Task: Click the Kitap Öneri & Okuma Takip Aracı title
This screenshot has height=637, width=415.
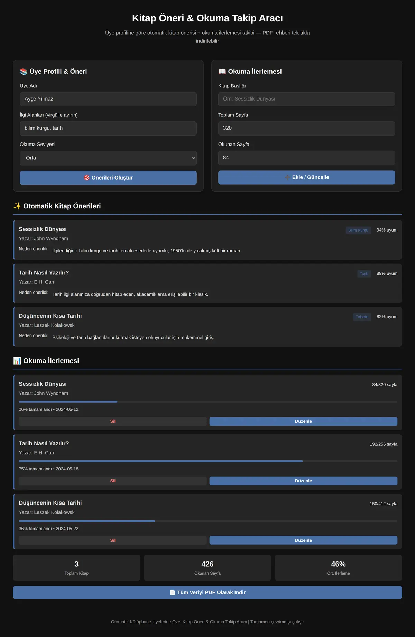Action: click(x=207, y=18)
